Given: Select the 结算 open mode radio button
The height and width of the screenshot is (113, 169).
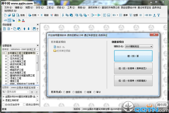Looking at the screenshot, I should tap(85, 92).
